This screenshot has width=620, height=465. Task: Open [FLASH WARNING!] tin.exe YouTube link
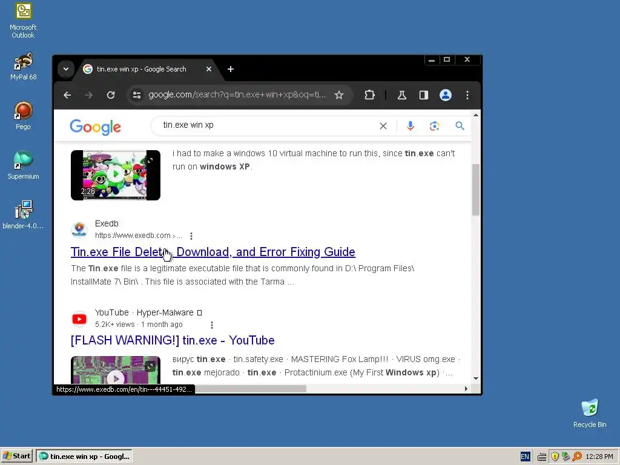(173, 340)
